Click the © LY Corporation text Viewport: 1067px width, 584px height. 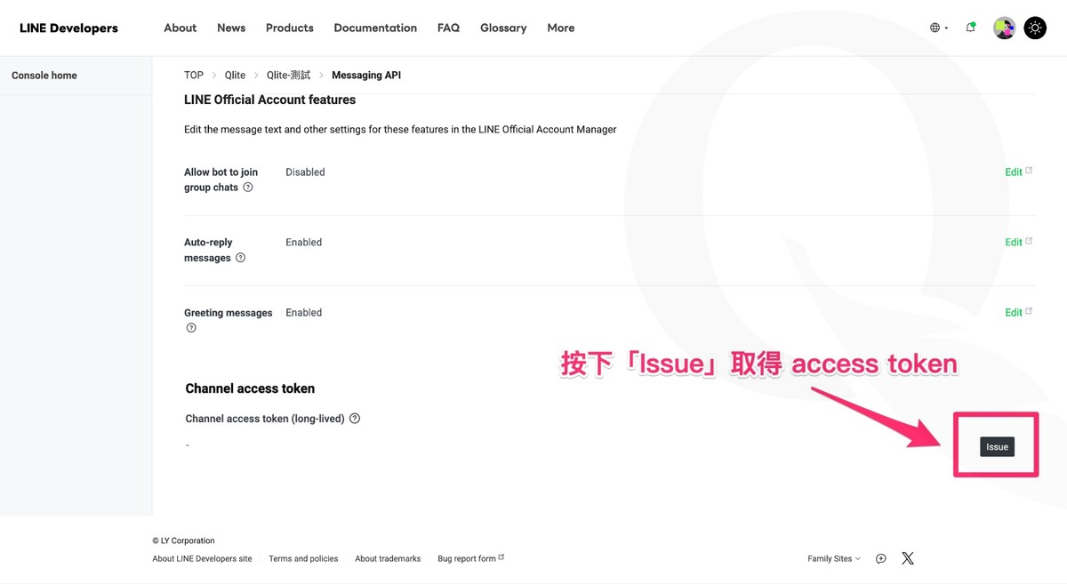click(x=183, y=540)
